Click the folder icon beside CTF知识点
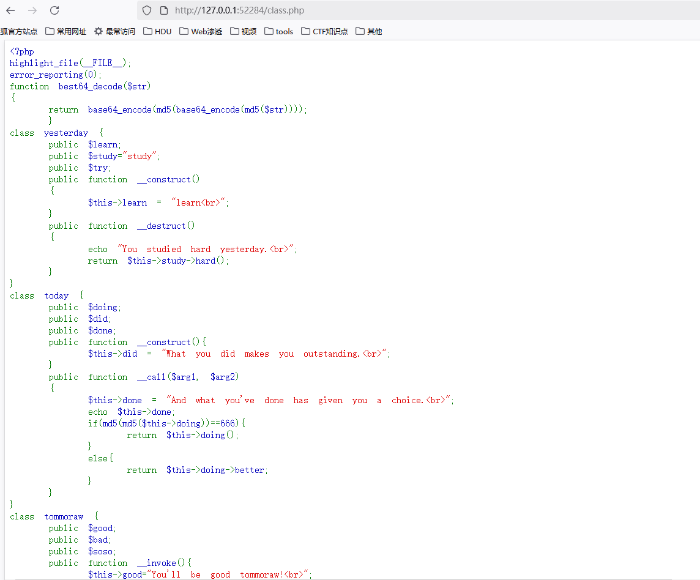Image resolution: width=700 pixels, height=580 pixels. point(305,31)
